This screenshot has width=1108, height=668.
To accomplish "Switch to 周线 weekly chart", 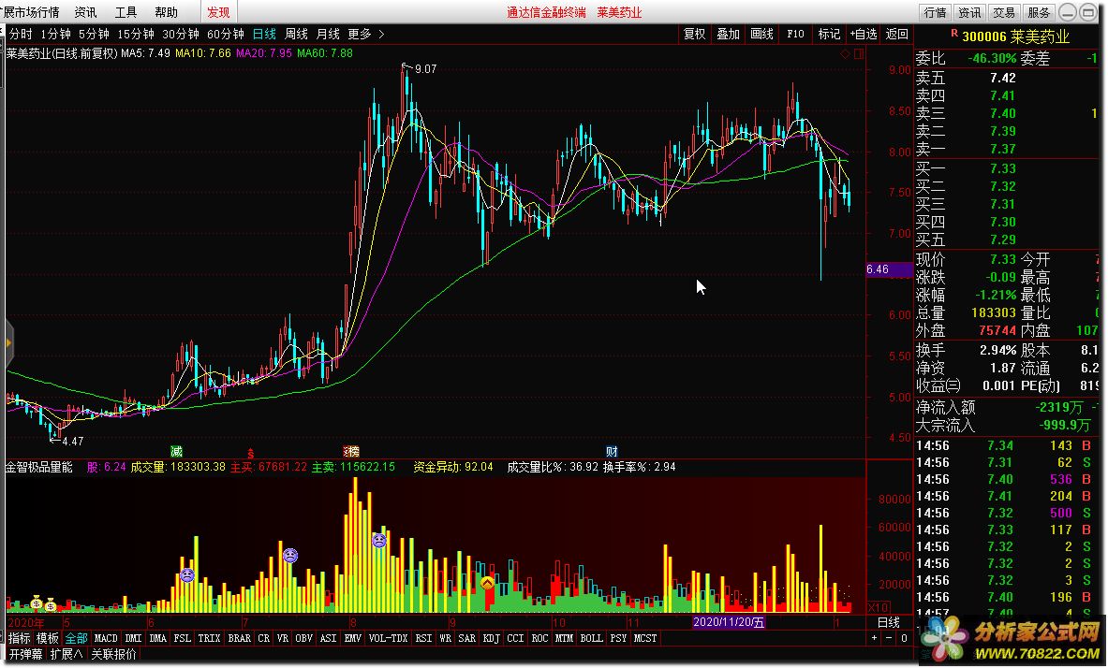I will [296, 34].
